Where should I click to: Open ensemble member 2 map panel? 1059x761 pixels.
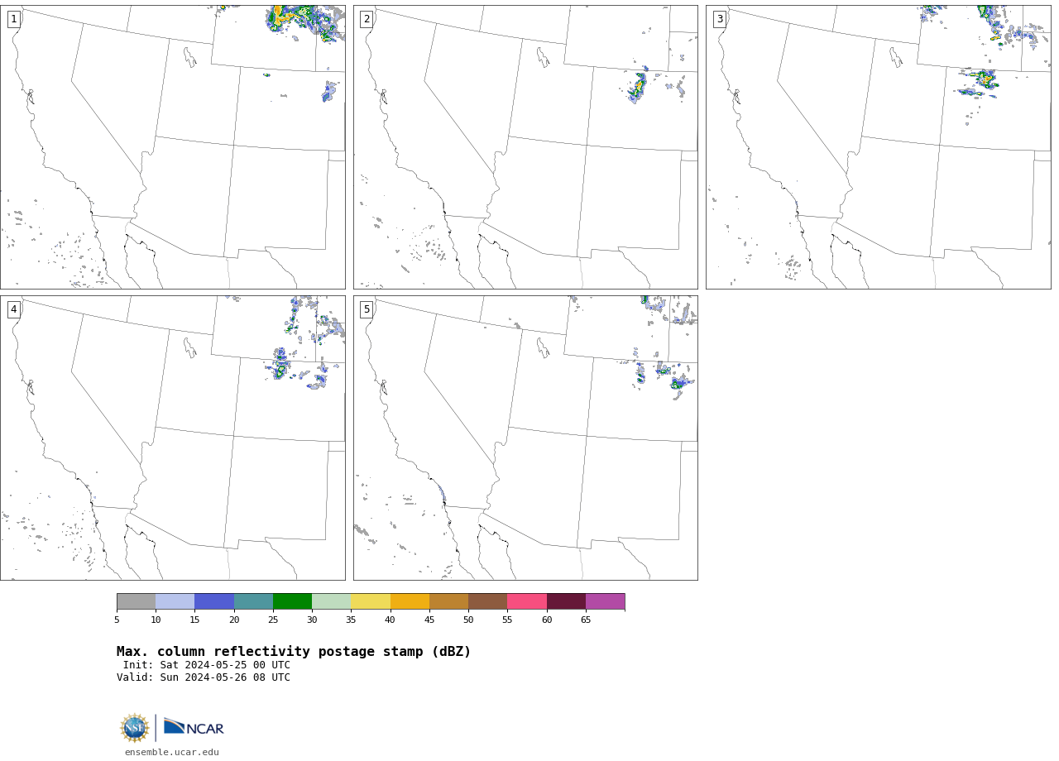pyautogui.click(x=525, y=147)
